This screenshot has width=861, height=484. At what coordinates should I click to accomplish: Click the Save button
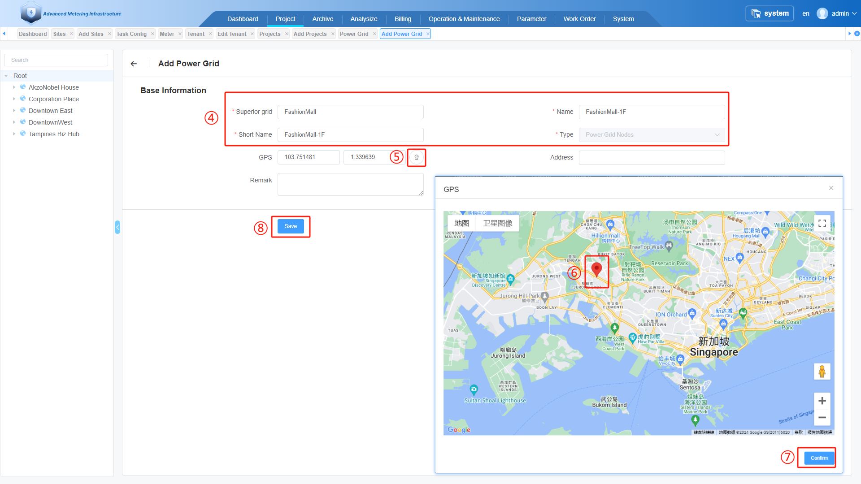pyautogui.click(x=291, y=226)
